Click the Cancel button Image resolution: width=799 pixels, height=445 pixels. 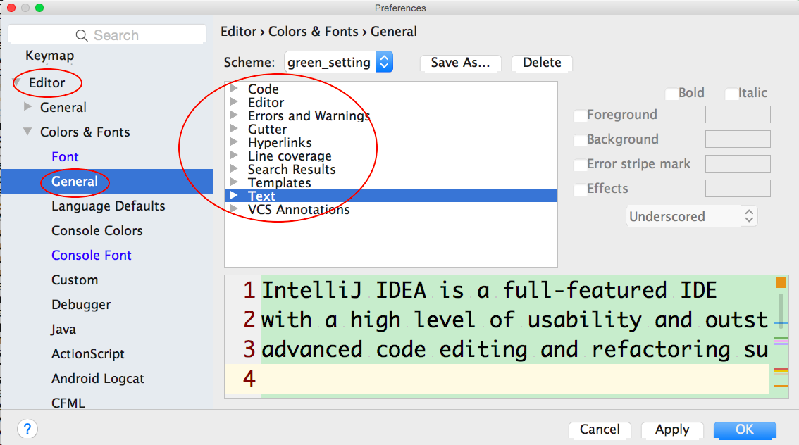(x=600, y=430)
